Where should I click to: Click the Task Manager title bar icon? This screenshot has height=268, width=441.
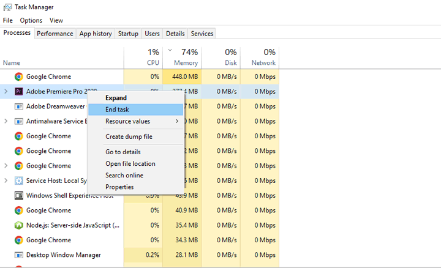pyautogui.click(x=7, y=7)
